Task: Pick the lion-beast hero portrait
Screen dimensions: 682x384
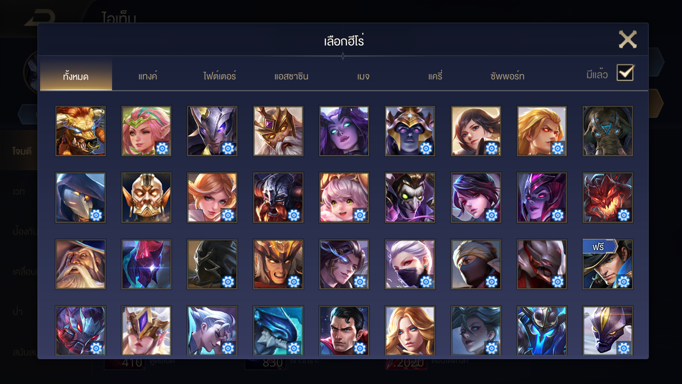Action: [x=81, y=131]
